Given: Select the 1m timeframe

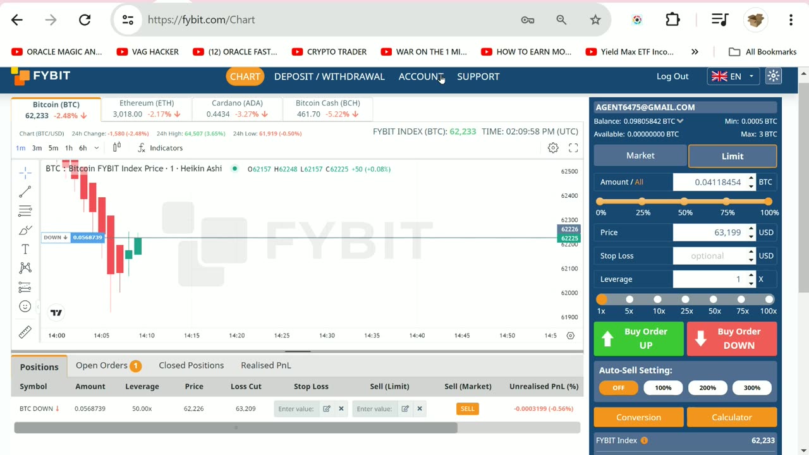Looking at the screenshot, I should 21,148.
